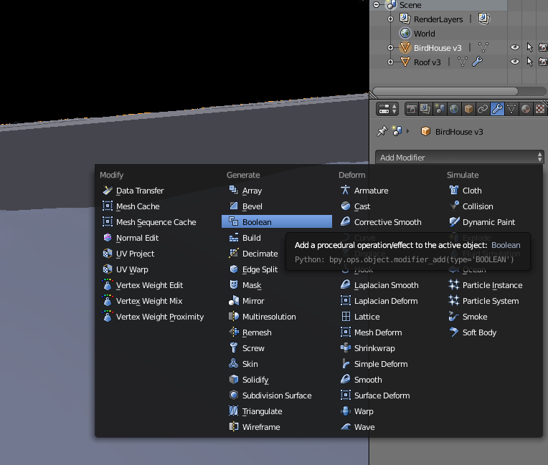548x465 pixels.
Task: Add the Decimate modifier
Action: [x=253, y=253]
